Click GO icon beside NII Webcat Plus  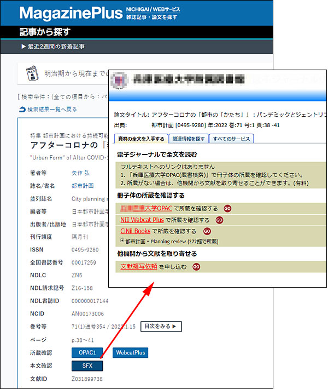tap(219, 220)
